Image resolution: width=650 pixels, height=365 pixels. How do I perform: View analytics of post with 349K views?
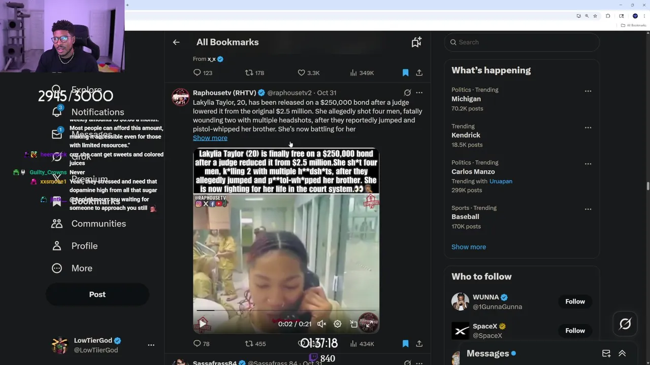(362, 73)
